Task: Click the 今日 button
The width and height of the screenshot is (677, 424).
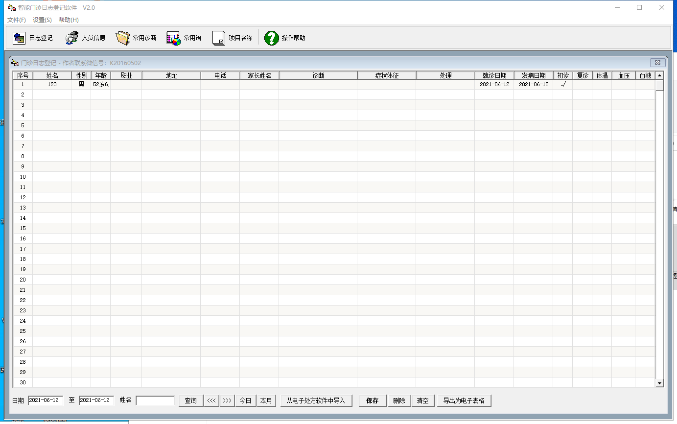Action: (x=245, y=400)
